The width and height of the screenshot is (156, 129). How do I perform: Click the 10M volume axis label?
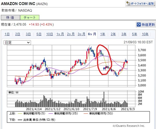pos(141,92)
